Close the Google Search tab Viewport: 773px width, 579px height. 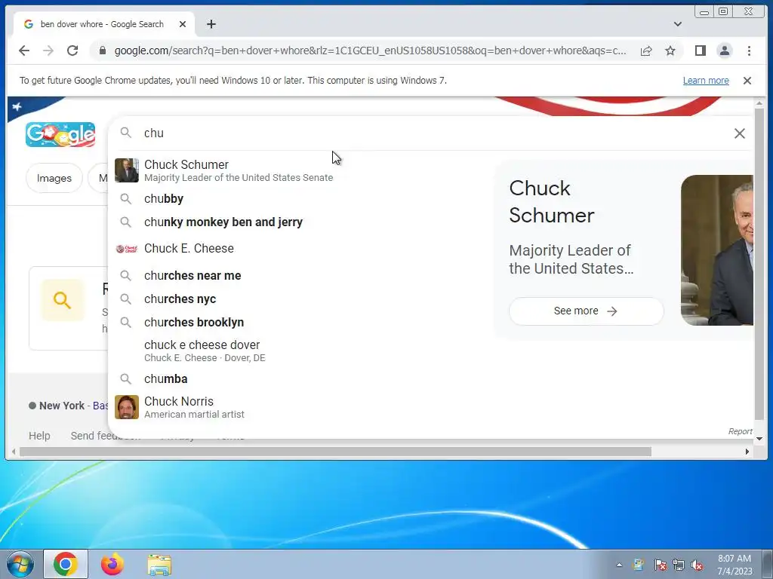(183, 24)
